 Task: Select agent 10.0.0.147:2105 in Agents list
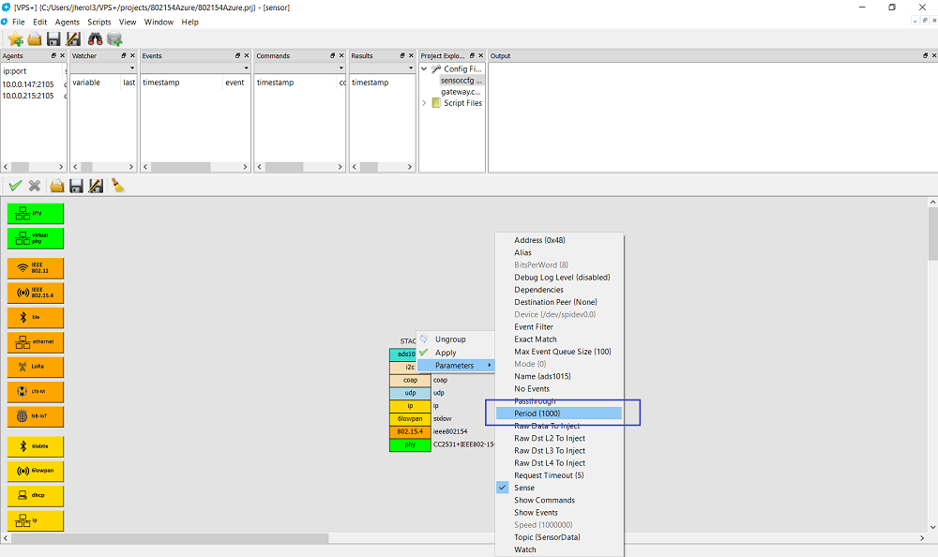(x=28, y=83)
